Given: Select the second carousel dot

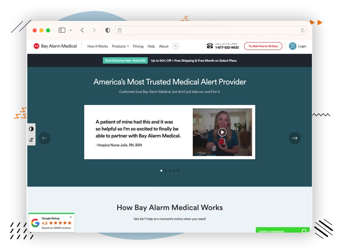Looking at the screenshot, I should pyautogui.click(x=166, y=171).
